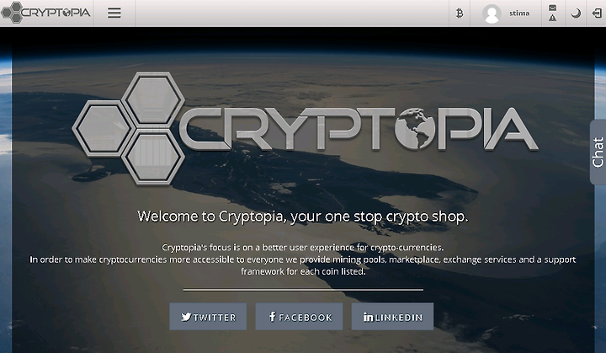Expand the Chat side panel
The width and height of the screenshot is (606, 353).
[598, 152]
